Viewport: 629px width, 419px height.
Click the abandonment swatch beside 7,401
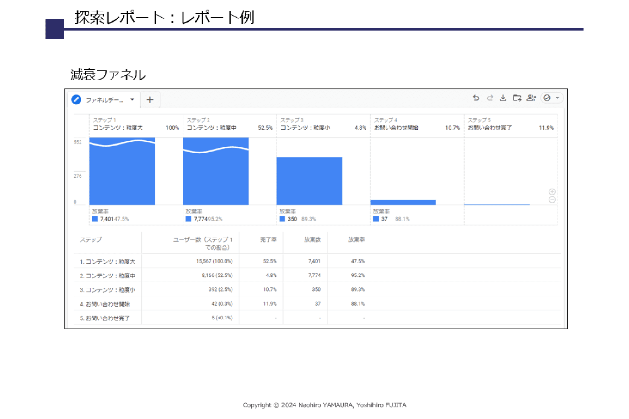click(95, 219)
